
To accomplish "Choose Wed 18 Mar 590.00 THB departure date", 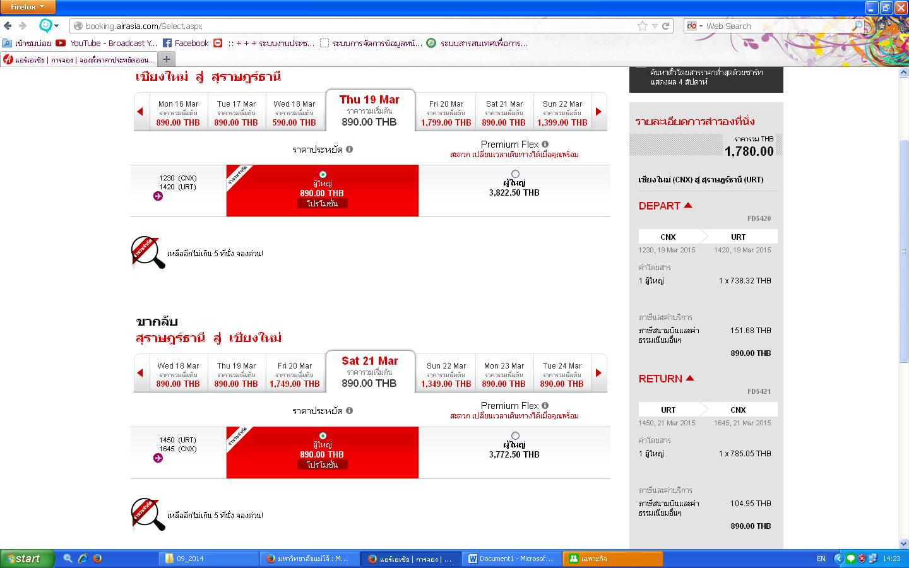I will point(294,113).
